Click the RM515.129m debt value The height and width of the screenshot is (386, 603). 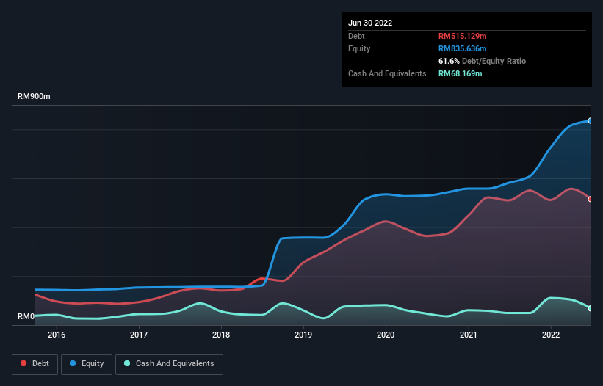click(x=462, y=36)
